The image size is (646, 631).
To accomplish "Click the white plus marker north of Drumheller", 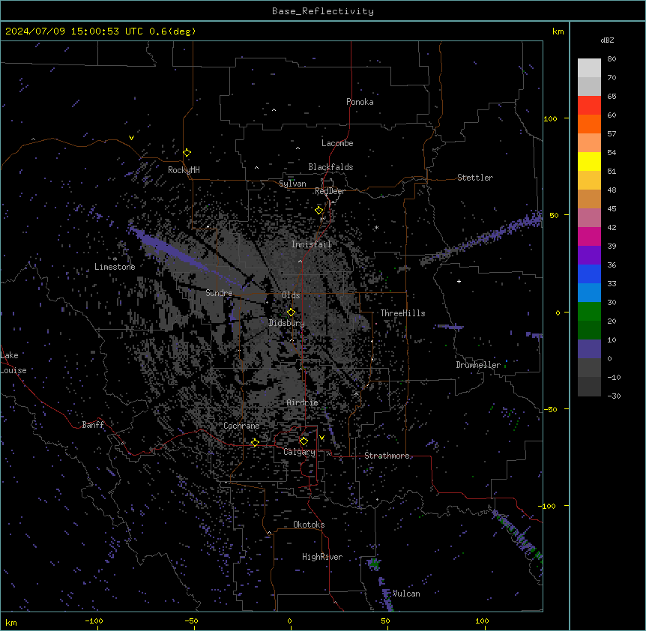I will tap(459, 281).
